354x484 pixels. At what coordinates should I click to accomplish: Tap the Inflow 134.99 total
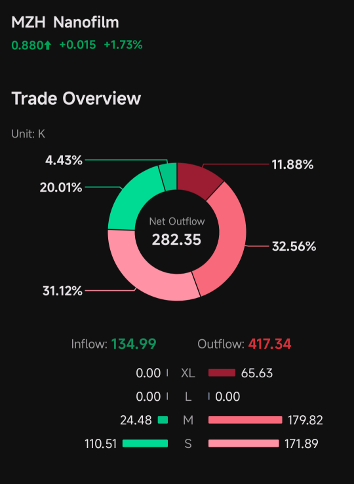tap(113, 344)
